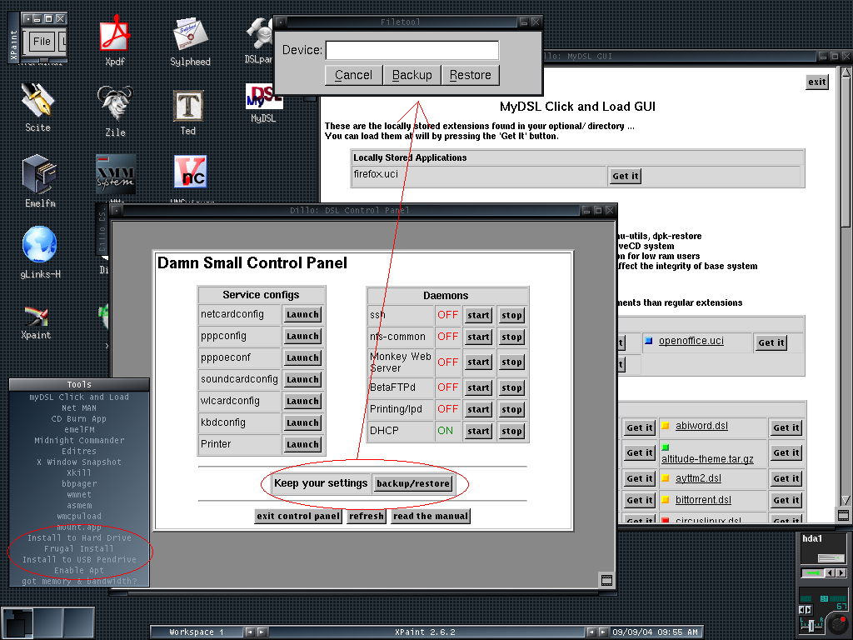Click previous workspace arrow in taskbar
The height and width of the screenshot is (640, 853).
click(250, 632)
